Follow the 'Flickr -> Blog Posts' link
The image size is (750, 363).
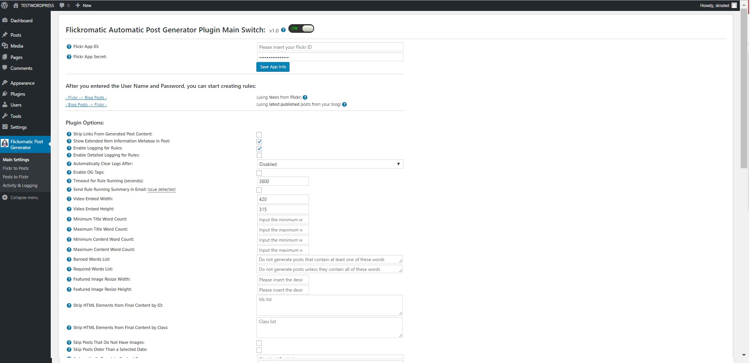click(86, 98)
